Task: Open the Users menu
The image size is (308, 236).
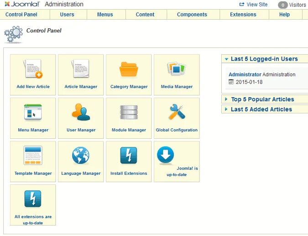Action: [x=67, y=15]
